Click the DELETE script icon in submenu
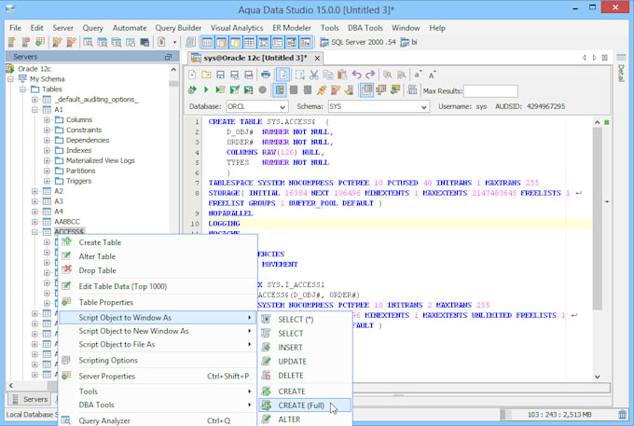Screen dimensions: 634x426 pos(267,376)
